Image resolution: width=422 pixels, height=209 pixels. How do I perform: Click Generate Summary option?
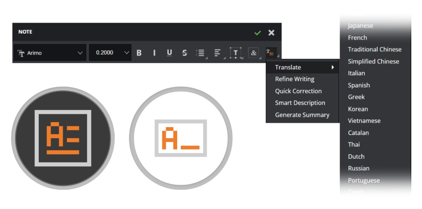click(302, 115)
